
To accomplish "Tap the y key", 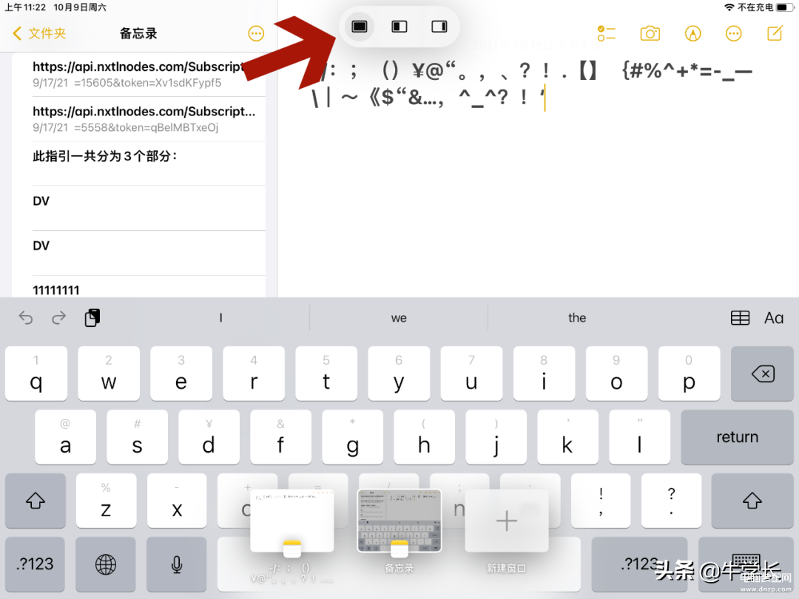I will tap(399, 373).
